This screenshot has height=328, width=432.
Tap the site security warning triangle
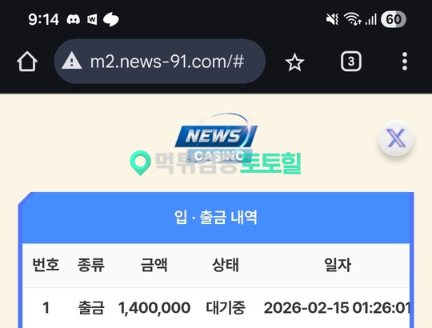[x=72, y=61]
